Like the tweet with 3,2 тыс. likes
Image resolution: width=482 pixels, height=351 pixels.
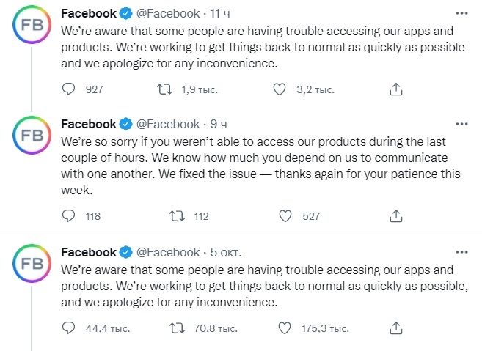click(279, 89)
